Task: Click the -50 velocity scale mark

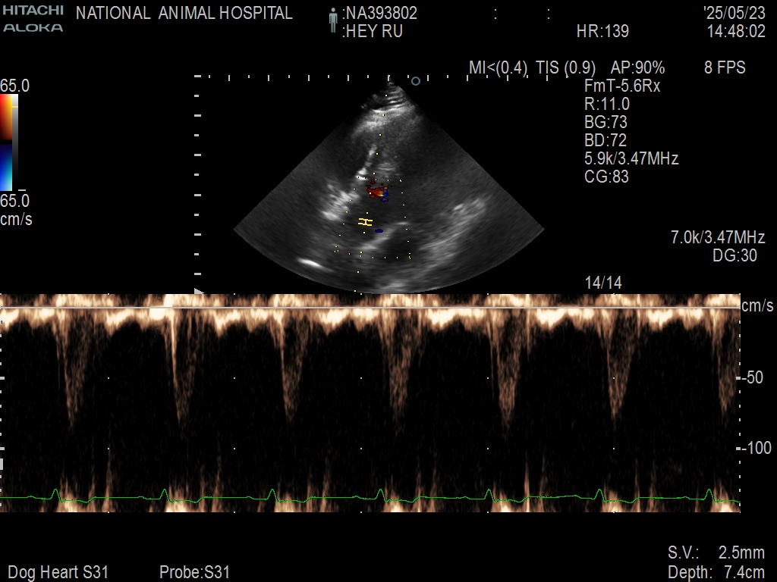Action: click(x=751, y=377)
